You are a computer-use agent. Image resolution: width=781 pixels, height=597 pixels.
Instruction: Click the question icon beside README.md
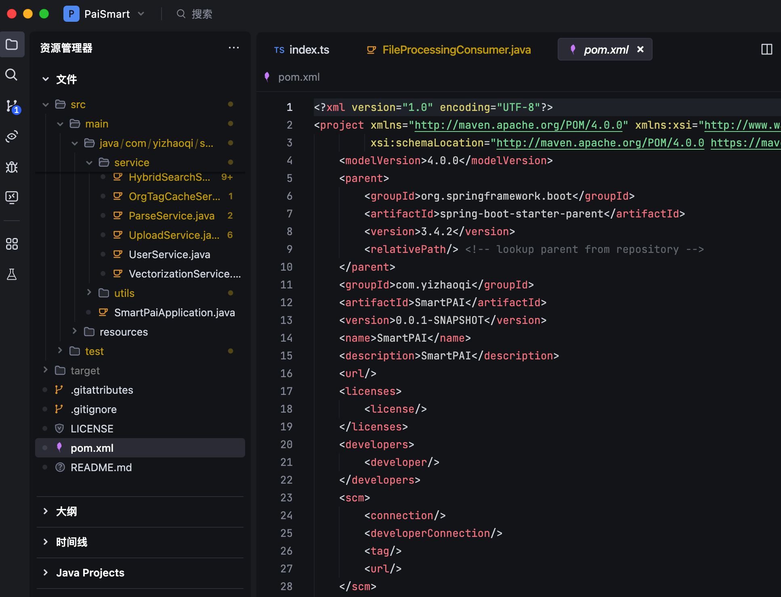[60, 467]
